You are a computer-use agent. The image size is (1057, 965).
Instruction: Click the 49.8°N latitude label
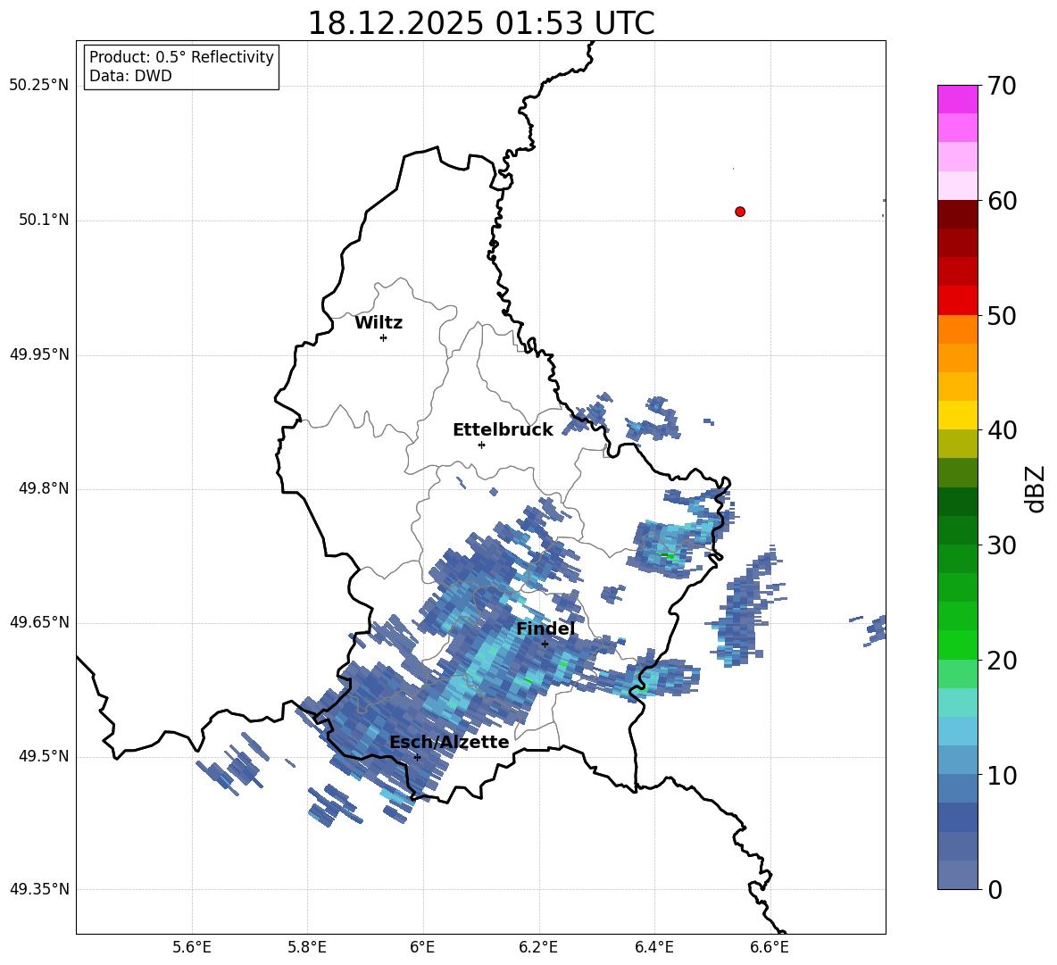click(x=44, y=488)
